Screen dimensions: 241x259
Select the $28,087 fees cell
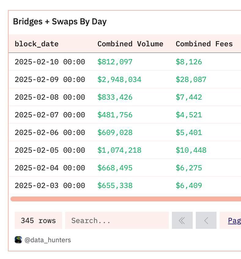(x=191, y=80)
